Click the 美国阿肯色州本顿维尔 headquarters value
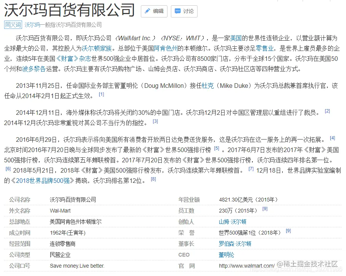The height and width of the screenshot is (276, 346). [75, 222]
